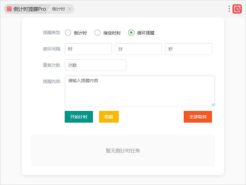Select the 循环提醒 radio button
Viewport: 246px width, 185px height.
[x=131, y=33]
